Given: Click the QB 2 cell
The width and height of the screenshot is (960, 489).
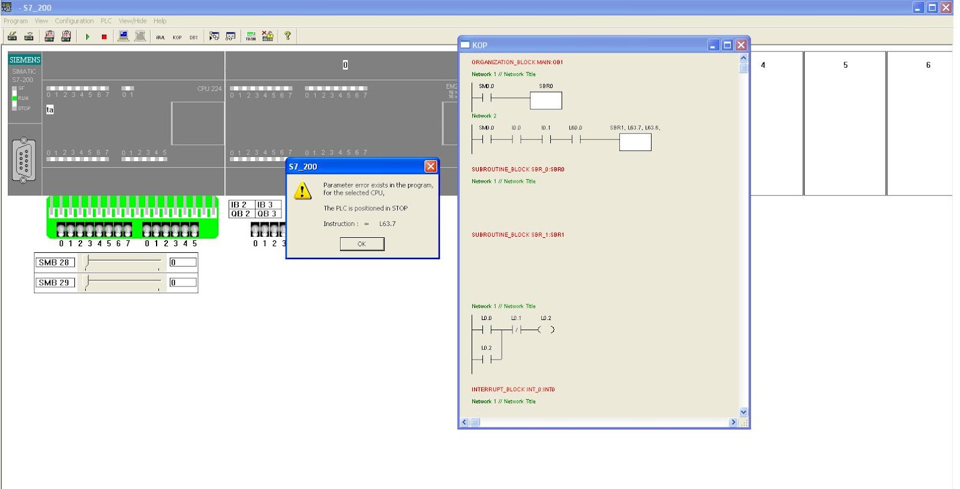Looking at the screenshot, I should coord(242,213).
